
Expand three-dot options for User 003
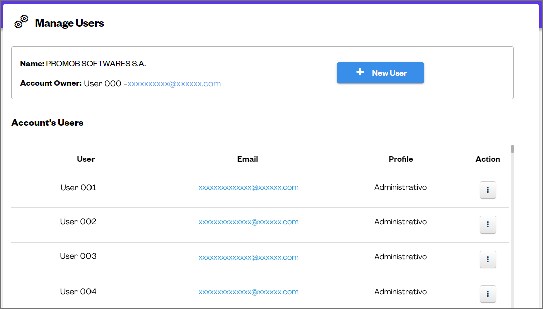click(x=488, y=260)
